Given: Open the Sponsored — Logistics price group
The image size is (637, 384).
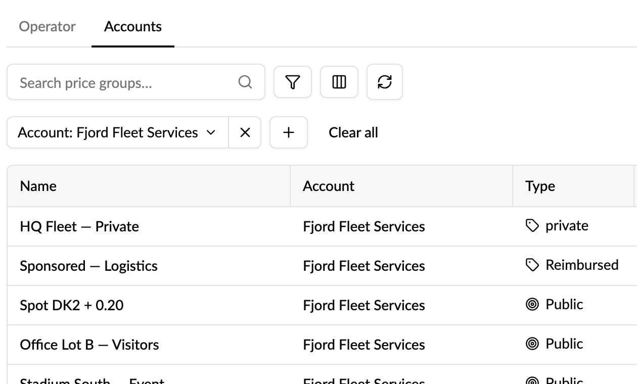Looking at the screenshot, I should point(89,266).
